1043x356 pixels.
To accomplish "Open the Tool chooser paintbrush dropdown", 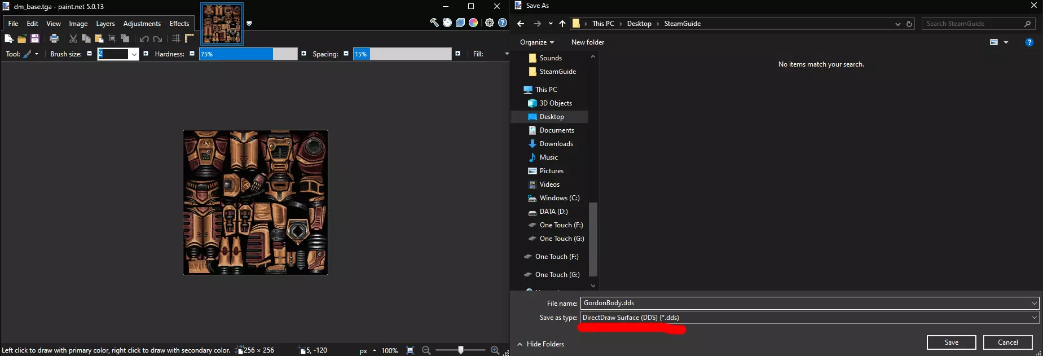I will tap(30, 54).
